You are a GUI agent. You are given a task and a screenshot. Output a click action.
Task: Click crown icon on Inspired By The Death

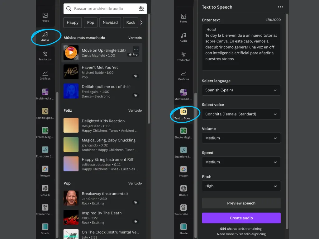(136, 222)
